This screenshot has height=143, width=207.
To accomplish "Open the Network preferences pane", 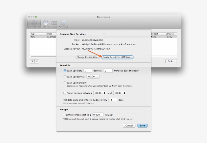I will pyautogui.click(x=46, y=24).
